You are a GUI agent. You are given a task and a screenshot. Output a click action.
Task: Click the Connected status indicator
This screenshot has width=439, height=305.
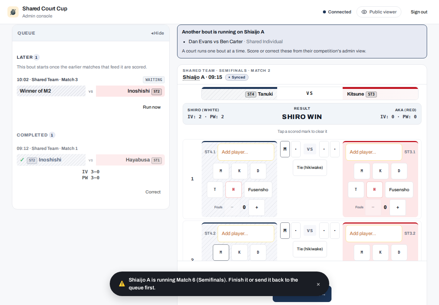(x=337, y=12)
